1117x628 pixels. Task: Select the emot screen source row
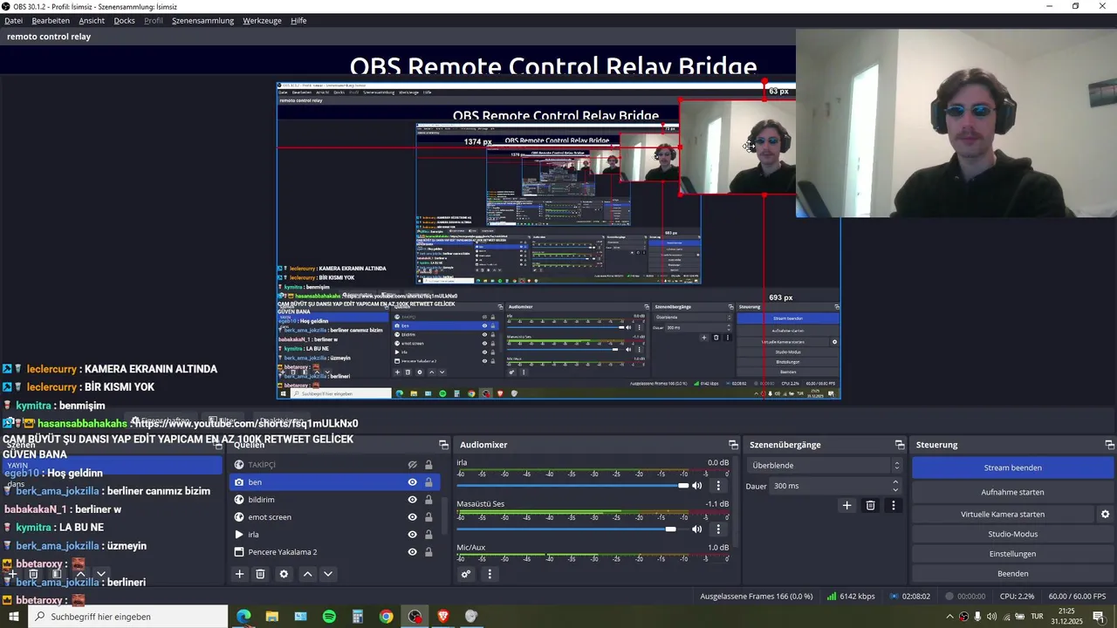click(334, 517)
